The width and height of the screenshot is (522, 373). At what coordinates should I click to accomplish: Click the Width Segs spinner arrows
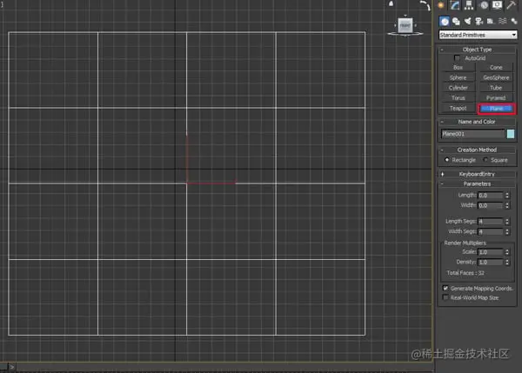[507, 231]
